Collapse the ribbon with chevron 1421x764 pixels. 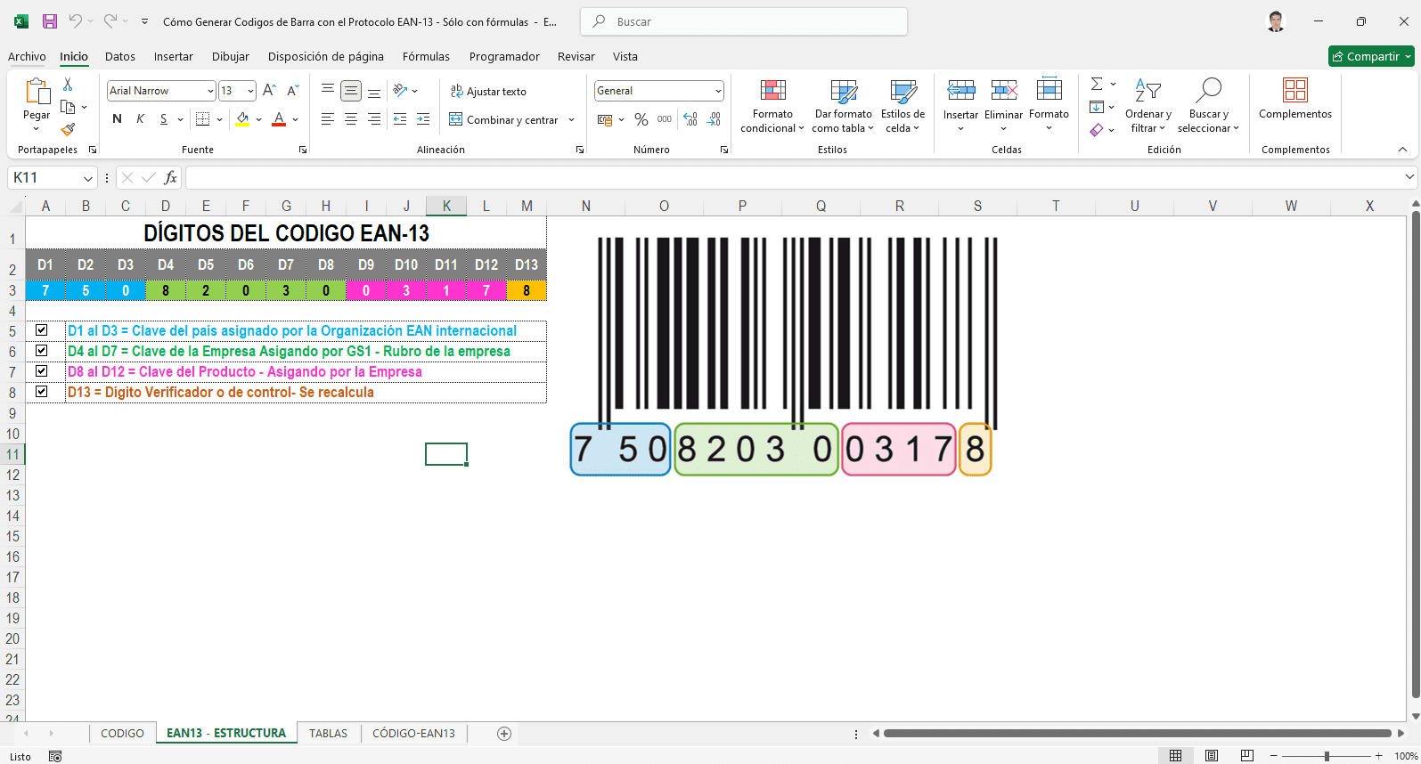[x=1402, y=150]
